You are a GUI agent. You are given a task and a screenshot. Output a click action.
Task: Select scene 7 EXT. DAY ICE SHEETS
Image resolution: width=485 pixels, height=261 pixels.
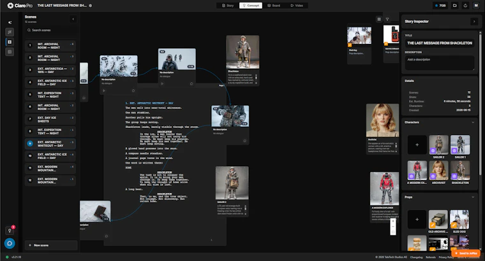(50, 120)
